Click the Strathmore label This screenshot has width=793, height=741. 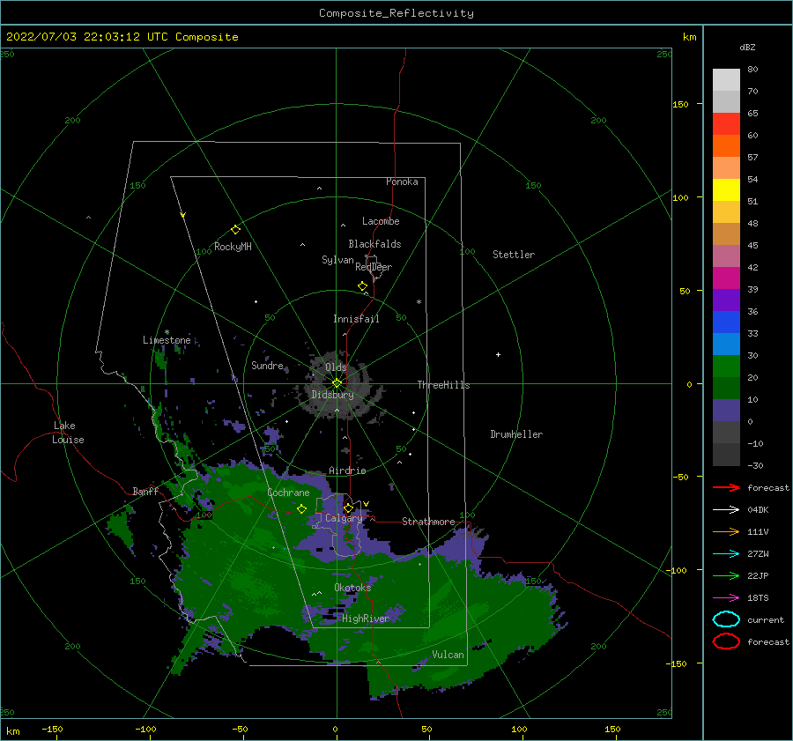pyautogui.click(x=428, y=522)
